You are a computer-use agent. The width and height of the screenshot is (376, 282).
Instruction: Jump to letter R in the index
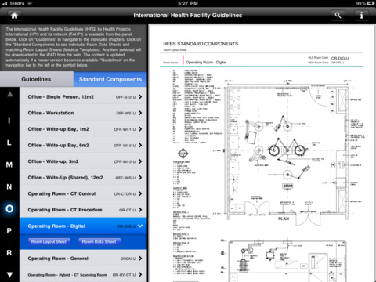click(x=9, y=253)
